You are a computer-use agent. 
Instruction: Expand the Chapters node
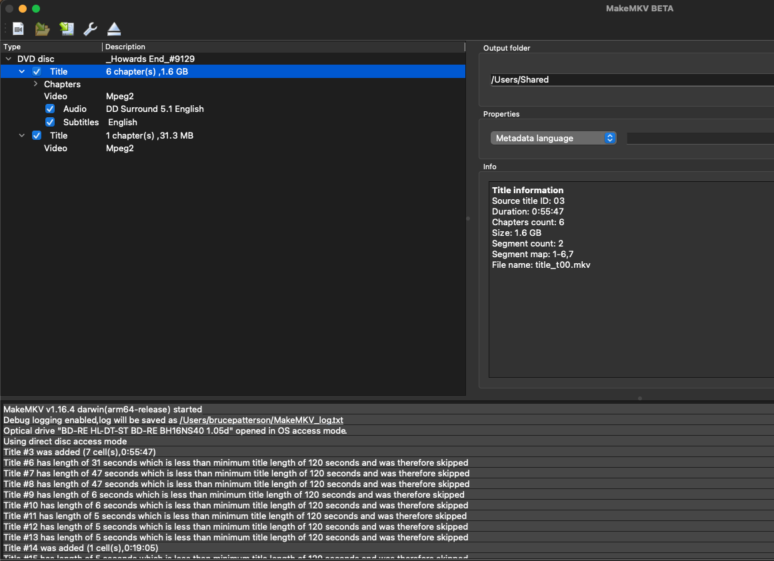(x=35, y=84)
